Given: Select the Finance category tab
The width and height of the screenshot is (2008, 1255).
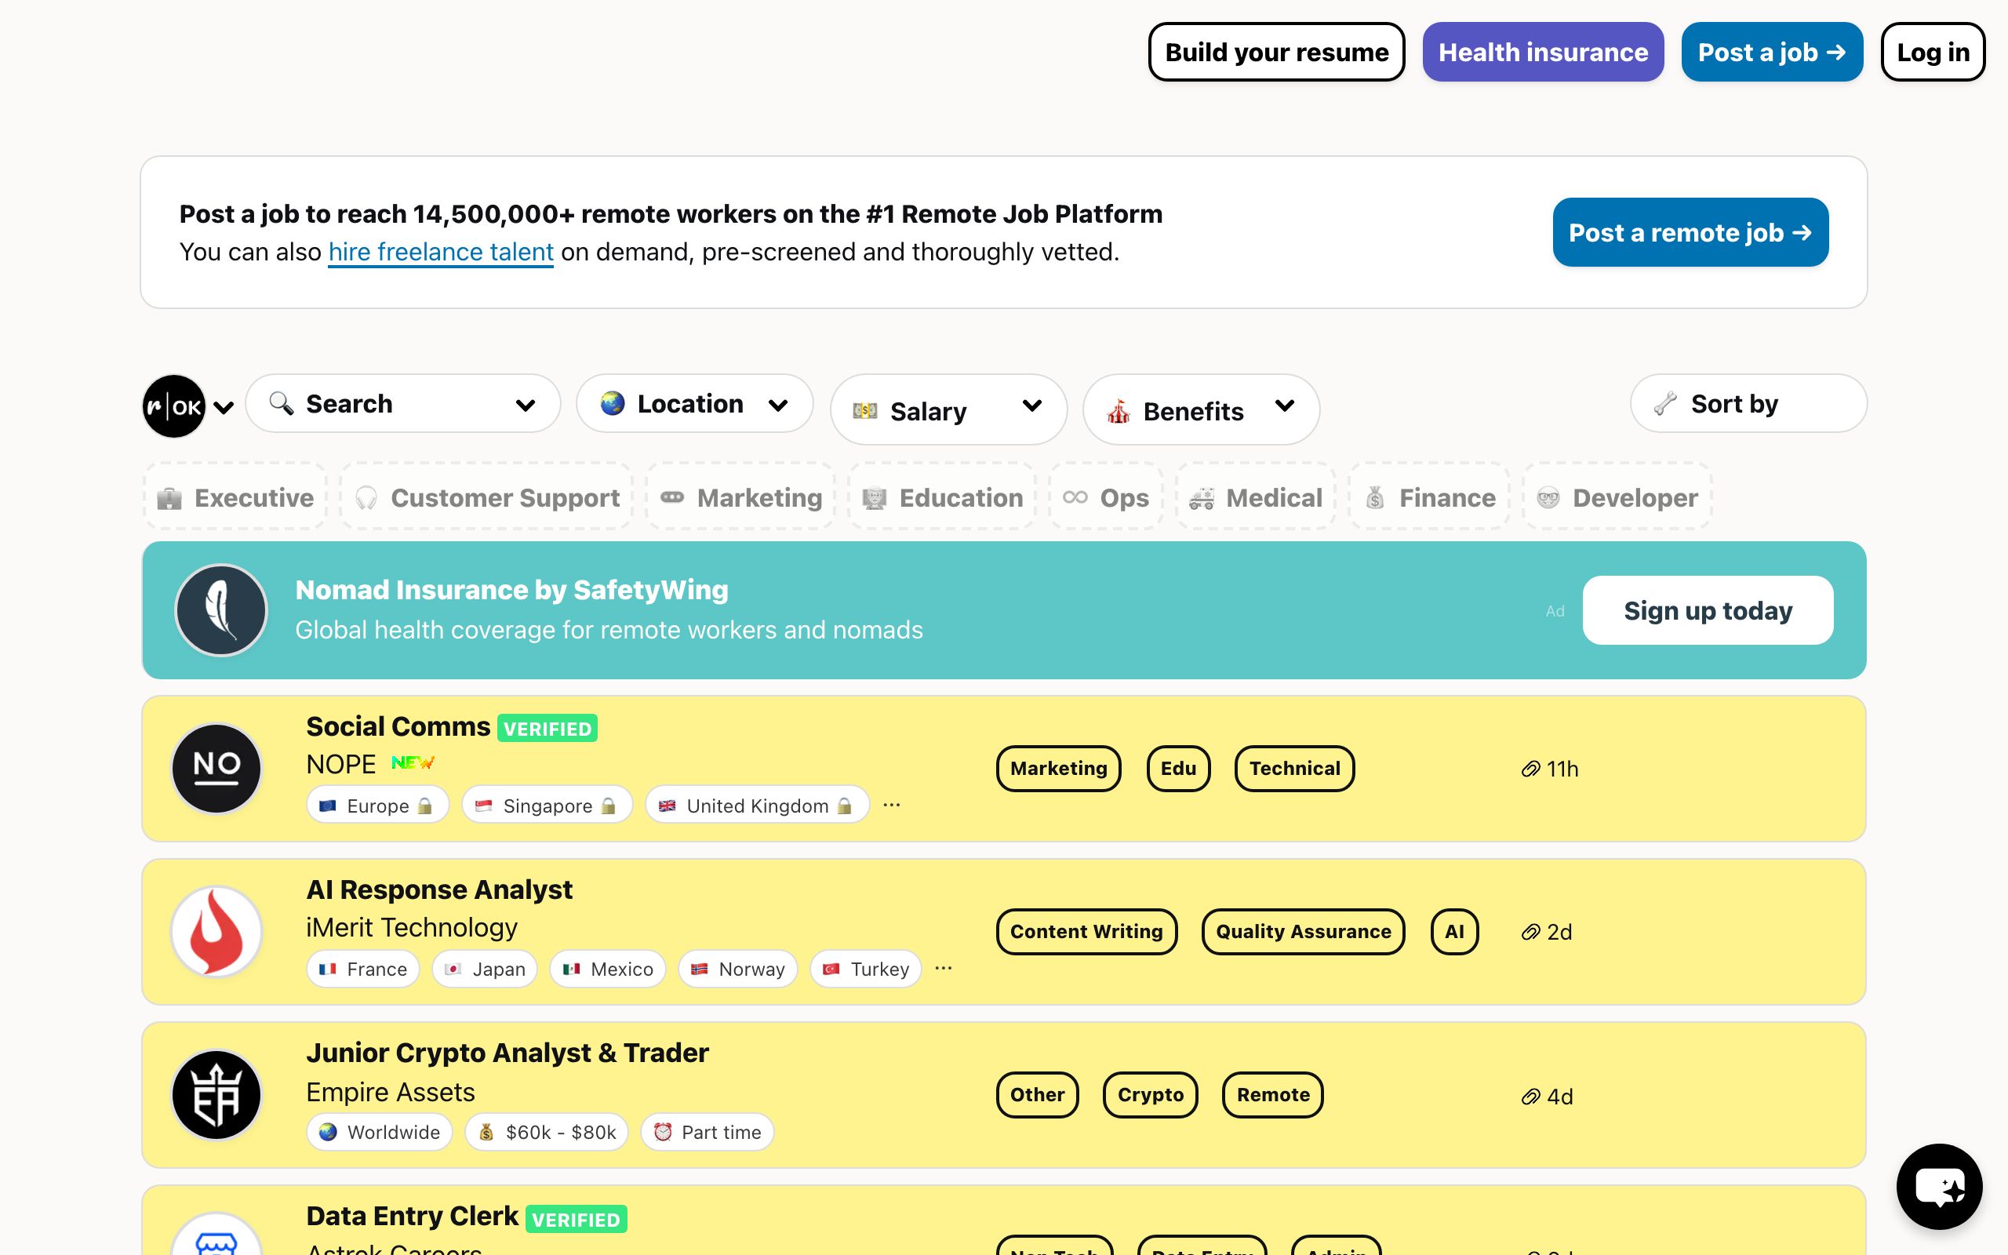Looking at the screenshot, I should [1429, 497].
